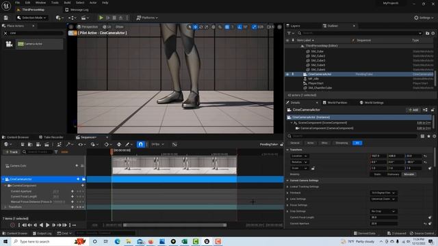Select SM_Cube2 in the Outliner

[318, 56]
